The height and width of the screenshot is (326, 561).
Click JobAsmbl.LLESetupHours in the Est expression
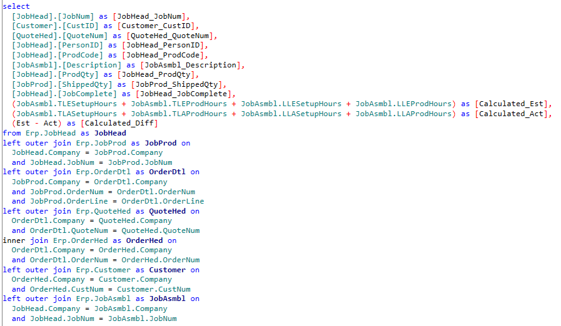pyautogui.click(x=291, y=104)
